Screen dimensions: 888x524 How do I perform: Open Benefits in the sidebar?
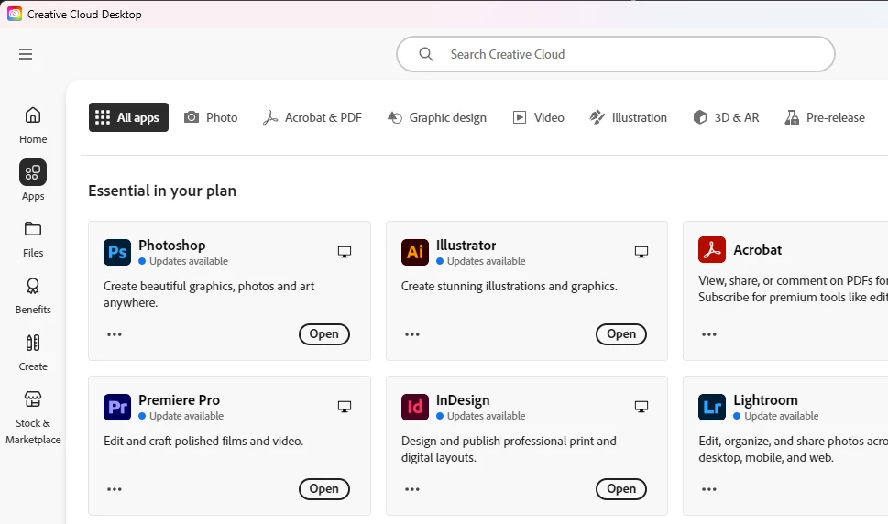click(x=33, y=295)
